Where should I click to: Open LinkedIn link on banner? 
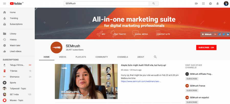tap(228, 34)
